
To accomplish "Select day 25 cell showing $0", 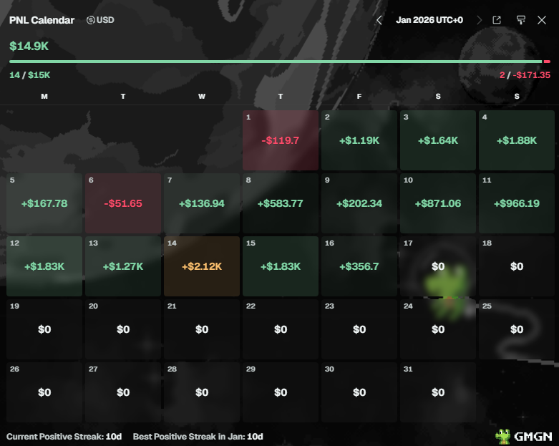I will [517, 329].
